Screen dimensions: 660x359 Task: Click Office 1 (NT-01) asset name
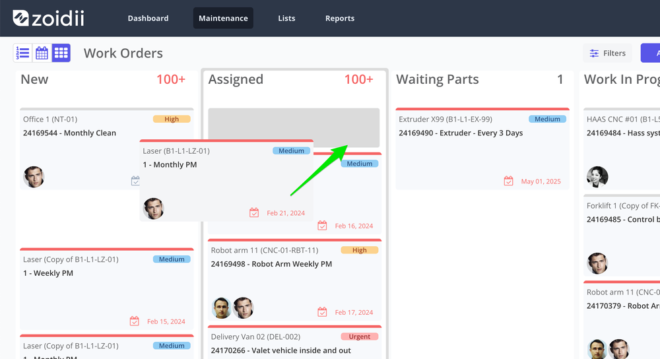point(50,119)
